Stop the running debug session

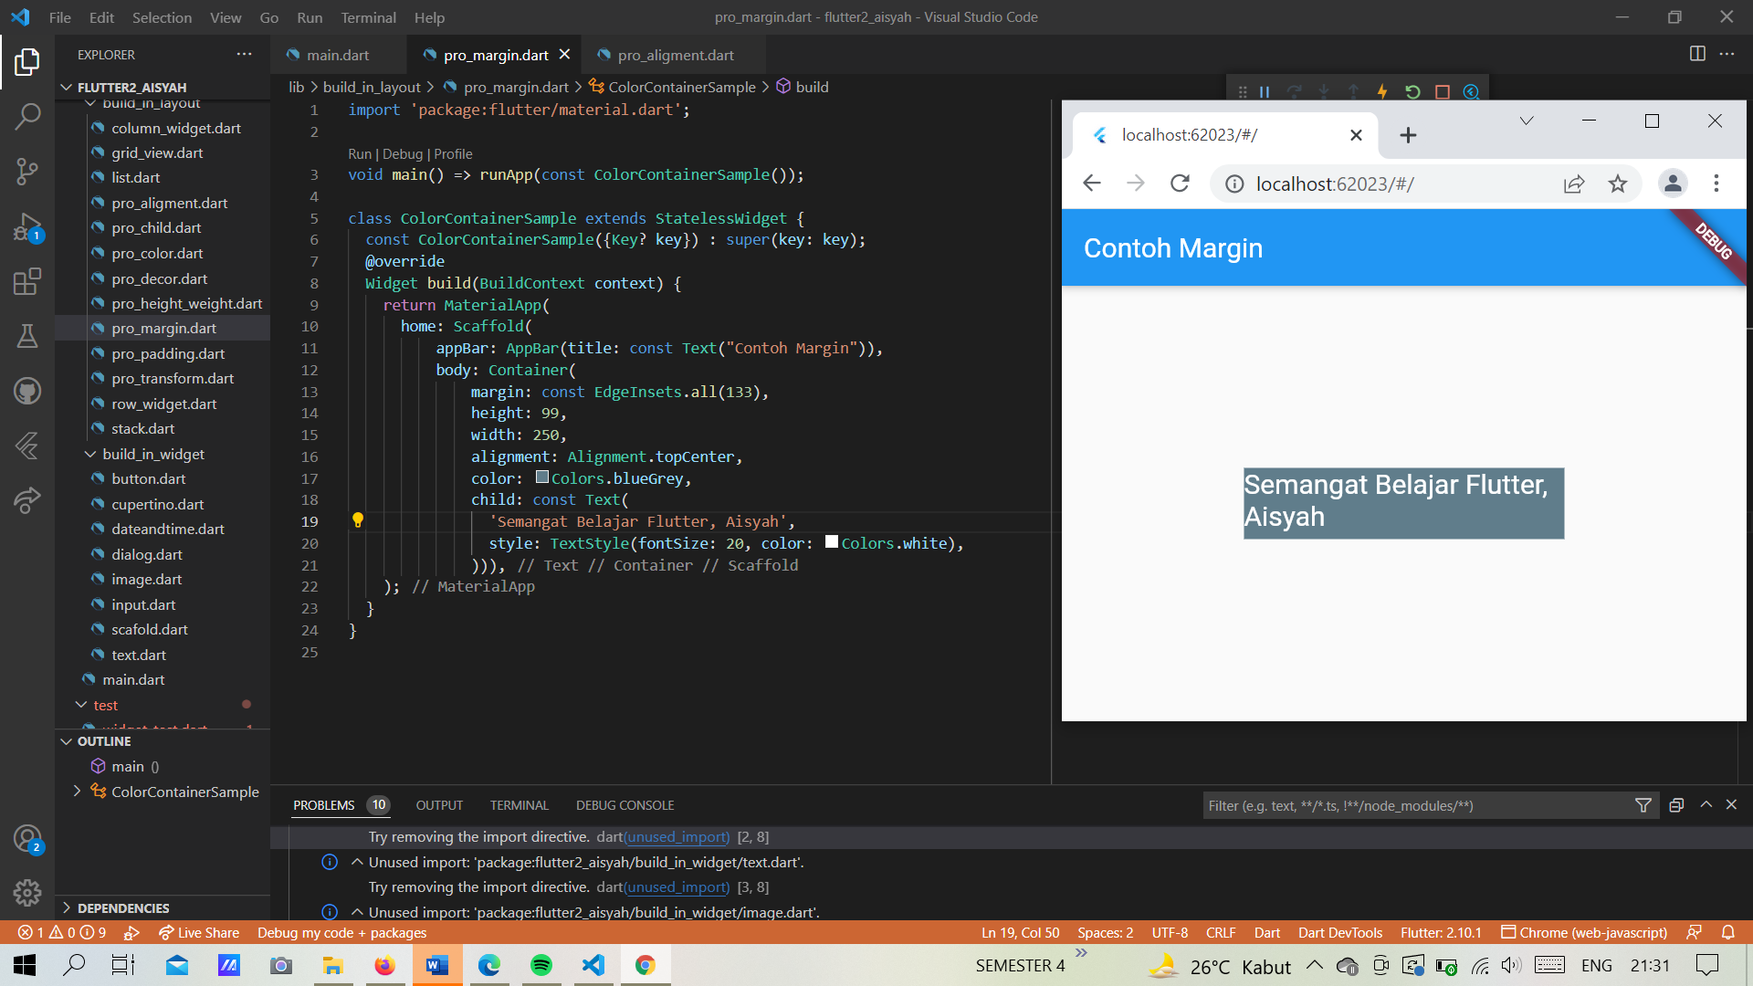[x=1443, y=91]
